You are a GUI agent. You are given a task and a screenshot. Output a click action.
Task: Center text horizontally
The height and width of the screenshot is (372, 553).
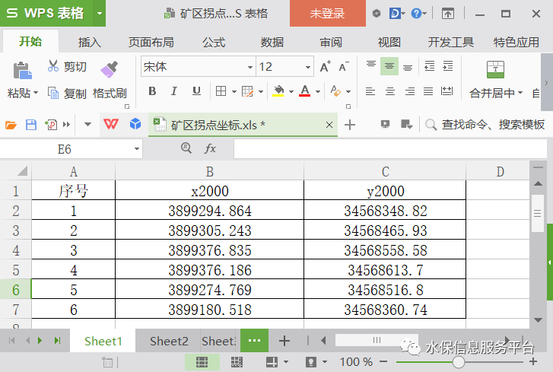pyautogui.click(x=390, y=92)
